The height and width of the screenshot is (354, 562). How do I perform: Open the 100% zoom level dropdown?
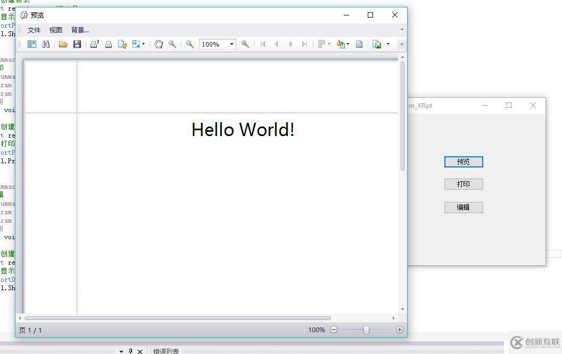232,44
